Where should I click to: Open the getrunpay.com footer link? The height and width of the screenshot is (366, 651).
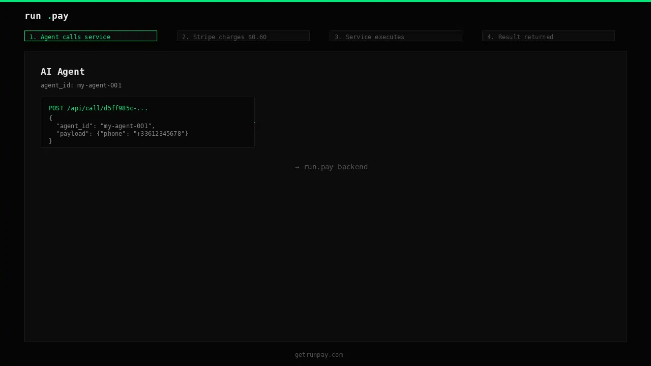coord(319,355)
